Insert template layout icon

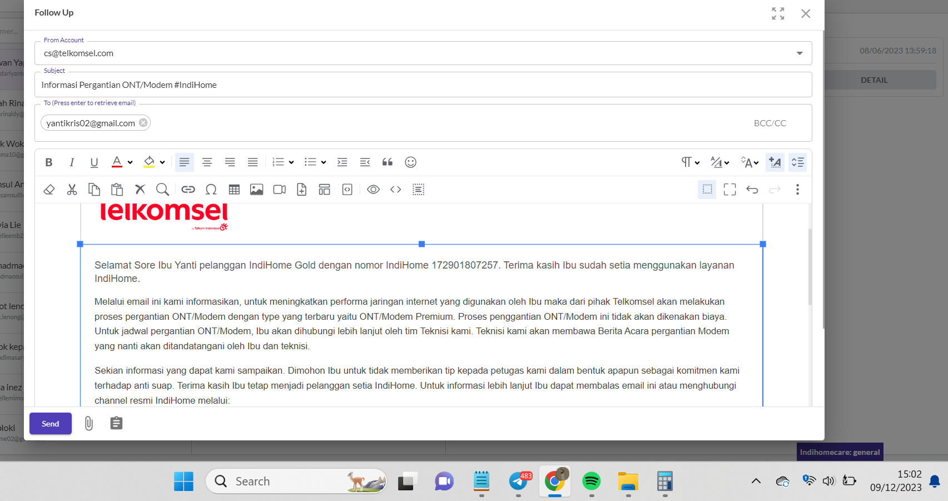point(324,190)
